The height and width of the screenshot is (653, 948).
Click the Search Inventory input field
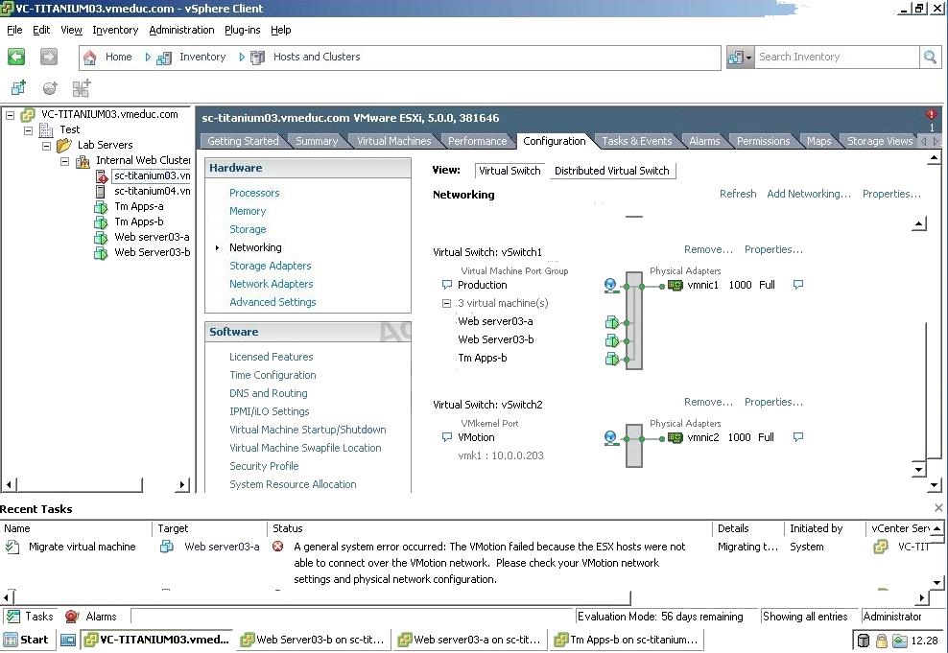pos(837,58)
